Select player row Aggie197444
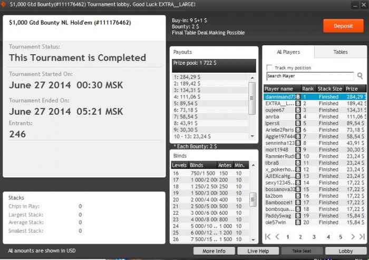The height and width of the screenshot is (260, 369). (x=315, y=136)
